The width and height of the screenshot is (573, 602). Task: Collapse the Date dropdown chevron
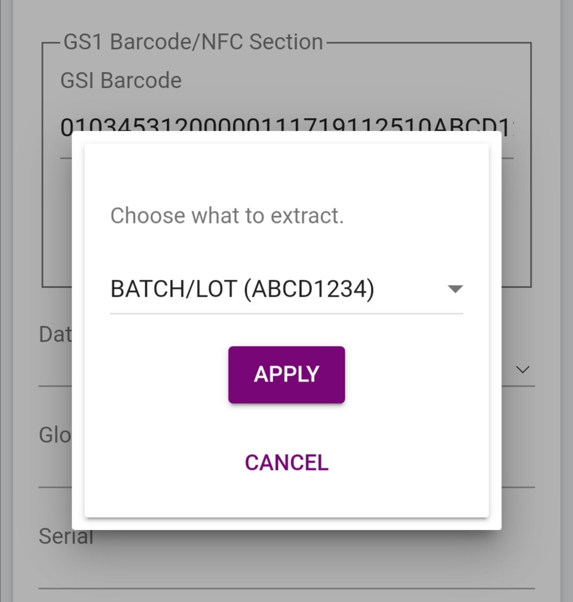point(522,369)
